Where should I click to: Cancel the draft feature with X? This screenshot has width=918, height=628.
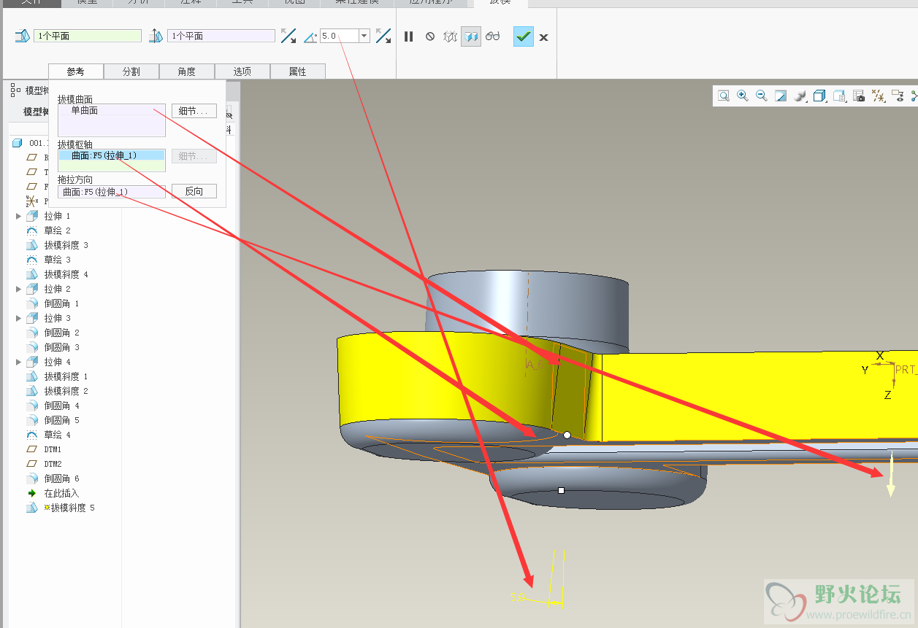(x=544, y=37)
